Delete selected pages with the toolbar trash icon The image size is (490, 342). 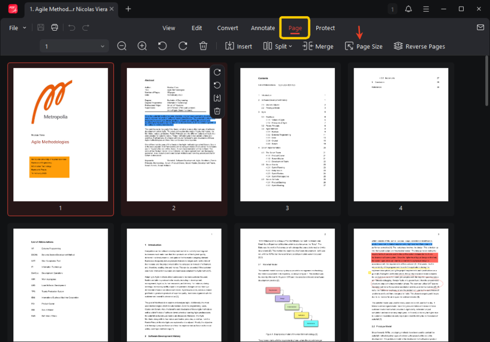[x=203, y=46]
